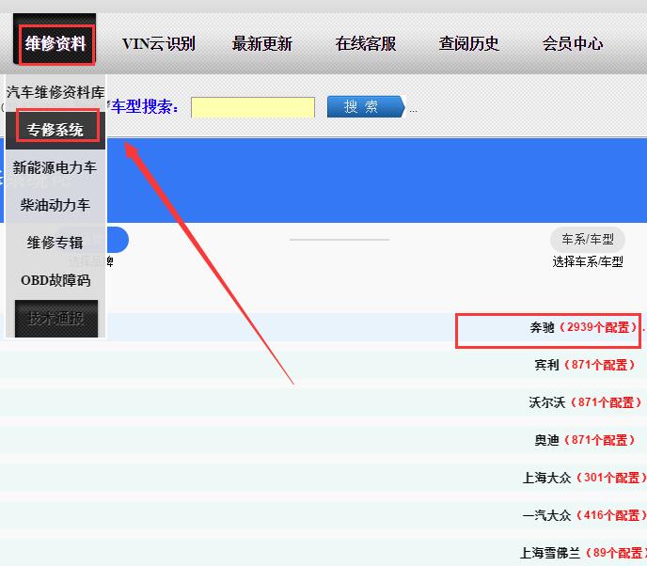Select 柴油动力车 menu entry
The image size is (647, 566).
(55, 205)
